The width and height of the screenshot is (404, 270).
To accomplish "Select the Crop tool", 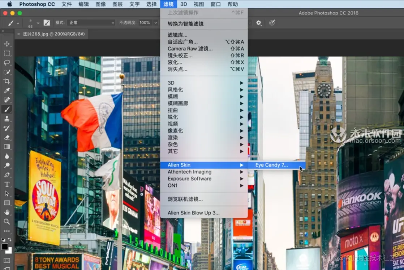I will 7,81.
